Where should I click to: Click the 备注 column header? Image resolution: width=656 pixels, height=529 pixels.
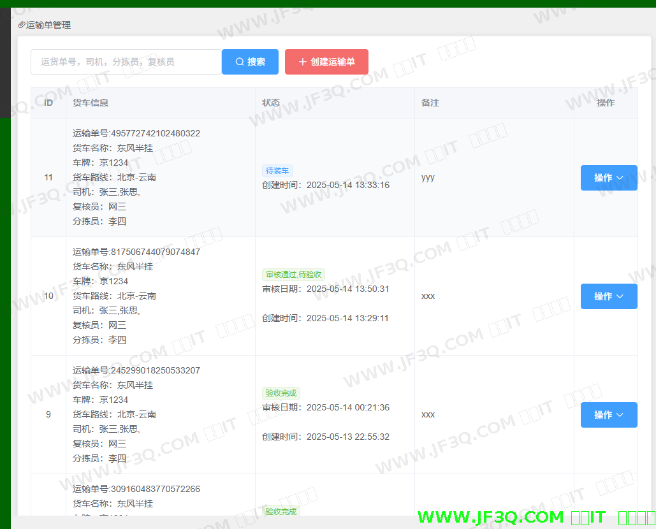430,103
